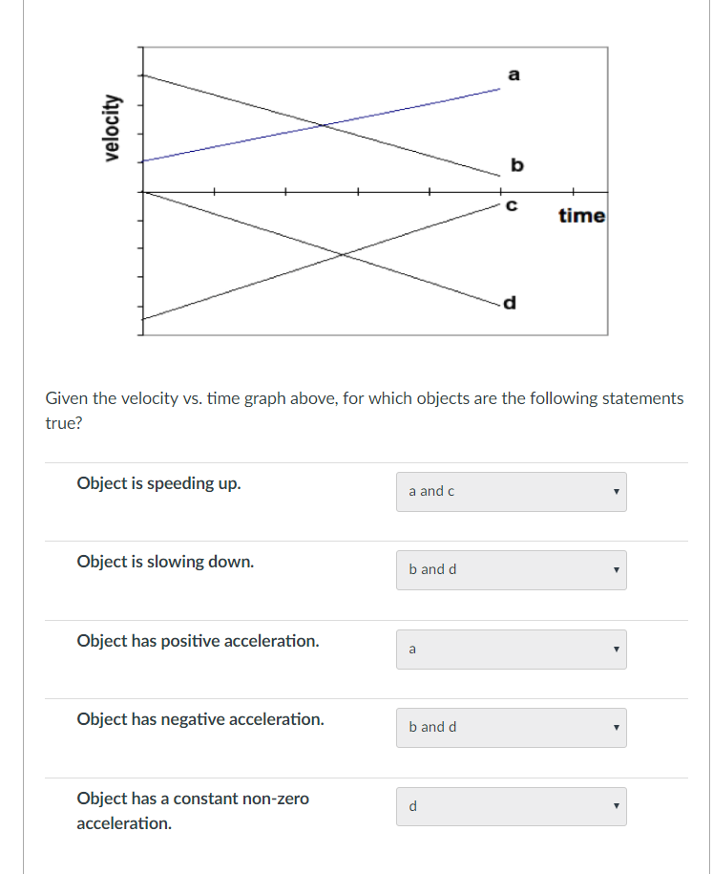Select the label 'a' on the graph
The image size is (713, 874).
pyautogui.click(x=514, y=75)
